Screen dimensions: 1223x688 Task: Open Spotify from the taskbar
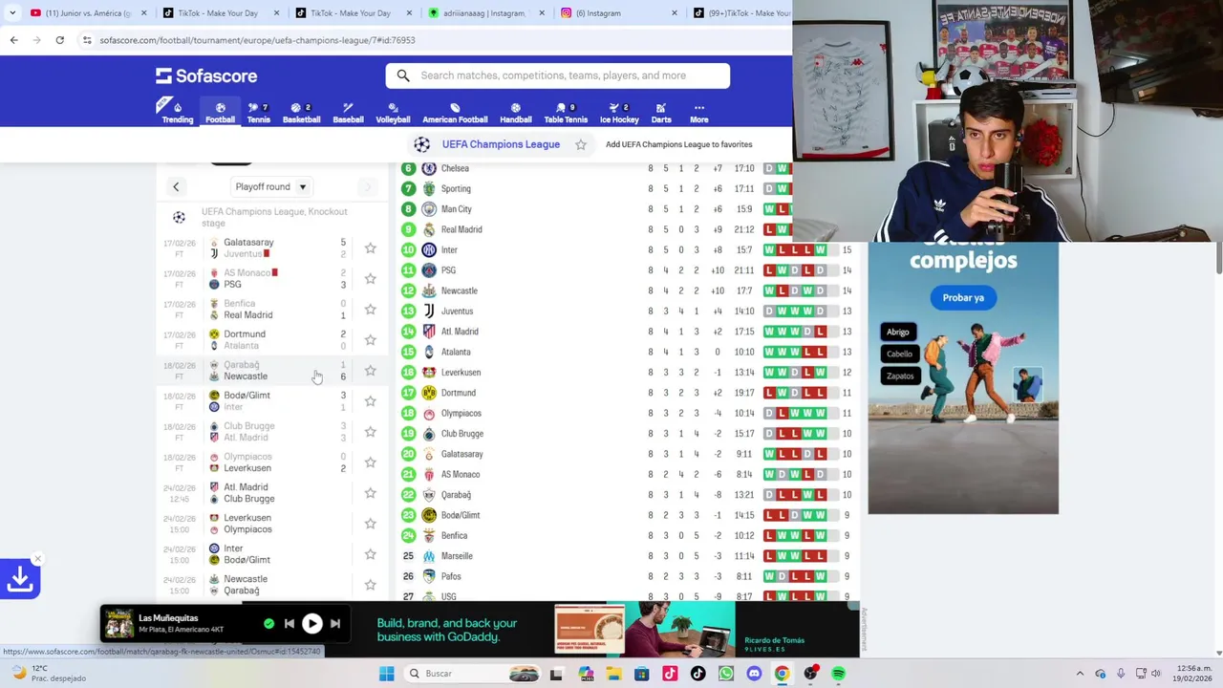click(x=838, y=674)
